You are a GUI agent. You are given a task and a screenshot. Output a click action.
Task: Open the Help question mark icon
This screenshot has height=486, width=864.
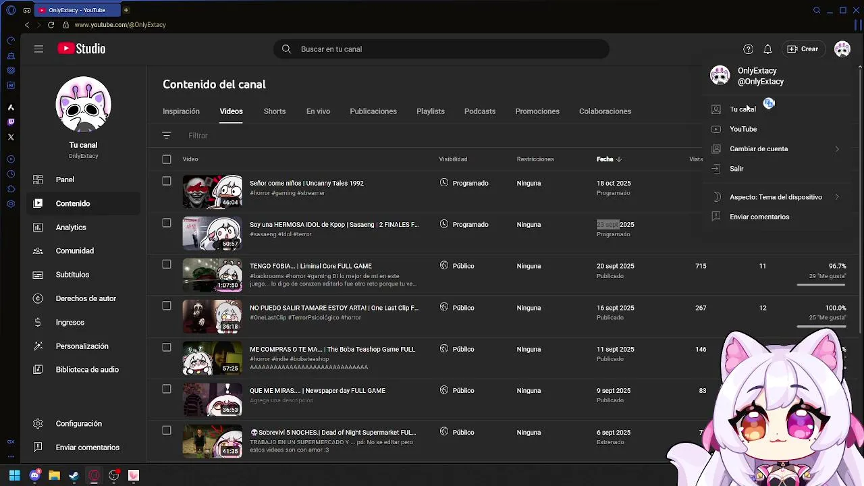(748, 49)
